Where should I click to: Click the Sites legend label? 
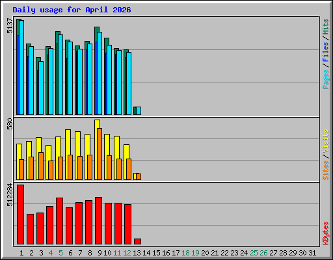(x=326, y=170)
